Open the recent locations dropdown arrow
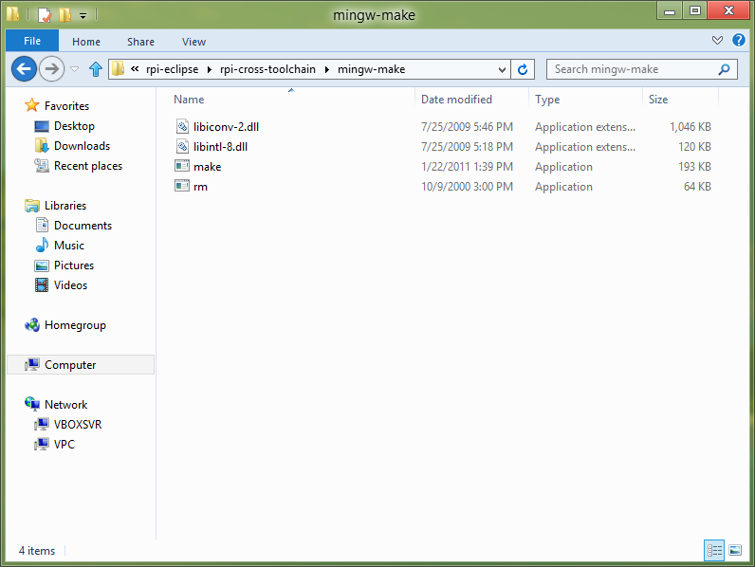The width and height of the screenshot is (755, 567). click(x=75, y=69)
